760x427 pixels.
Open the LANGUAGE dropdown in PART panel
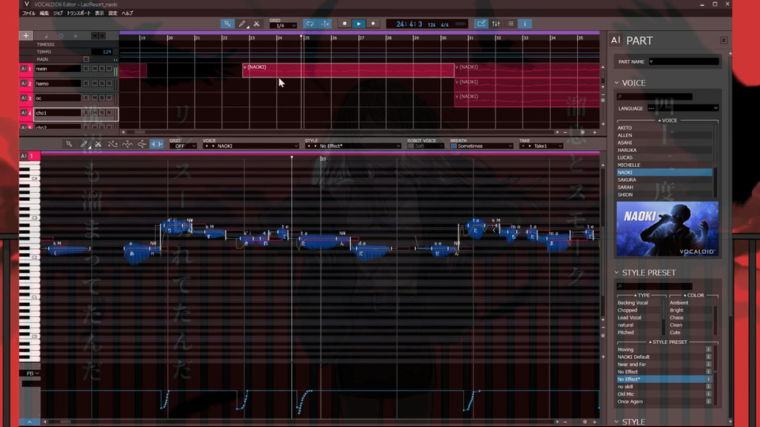(x=683, y=108)
